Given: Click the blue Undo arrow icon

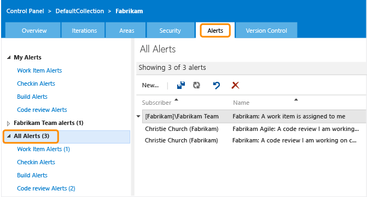Looking at the screenshot, I should (217, 86).
